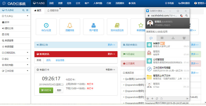Close the 提醒信息 tab
Image resolution: width=206 pixels, height=106 pixels.
click(60, 9)
